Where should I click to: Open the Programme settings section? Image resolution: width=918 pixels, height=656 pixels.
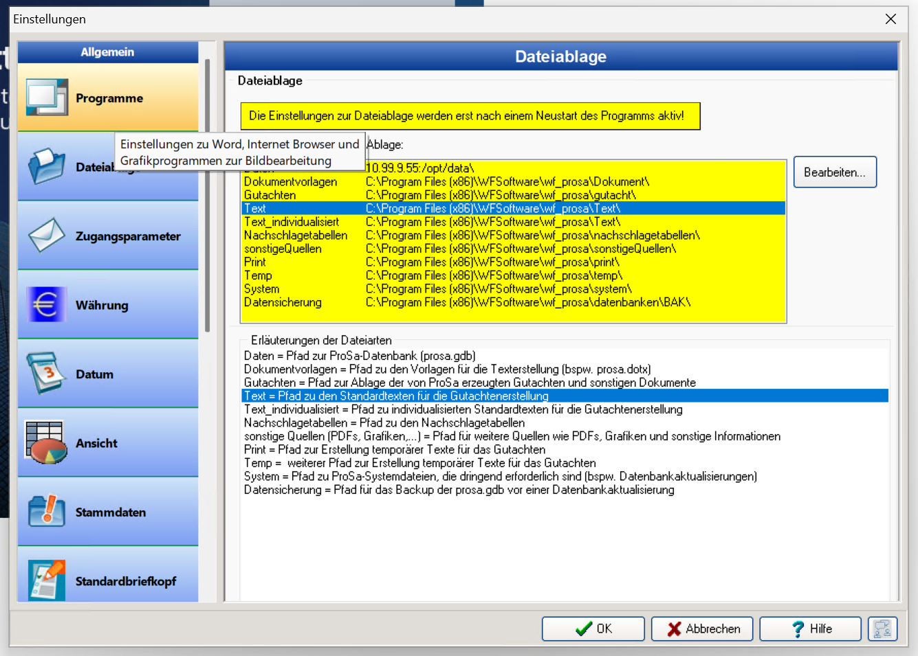click(x=108, y=98)
